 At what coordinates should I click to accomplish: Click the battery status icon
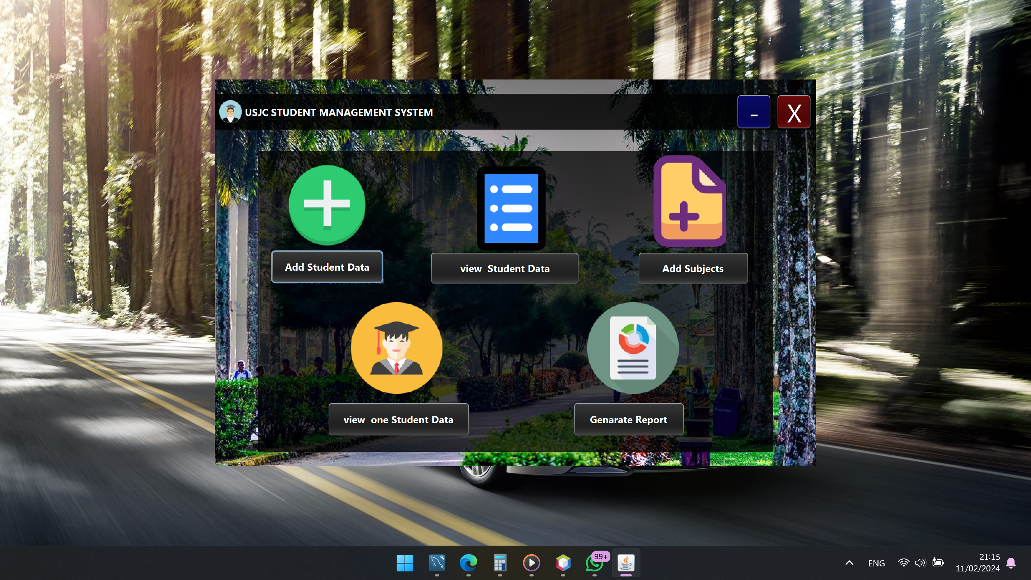[x=938, y=563]
